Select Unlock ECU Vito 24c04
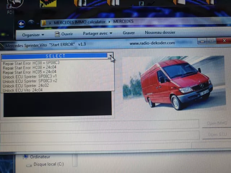This screenshot has width=231, height=173. [x=22, y=90]
